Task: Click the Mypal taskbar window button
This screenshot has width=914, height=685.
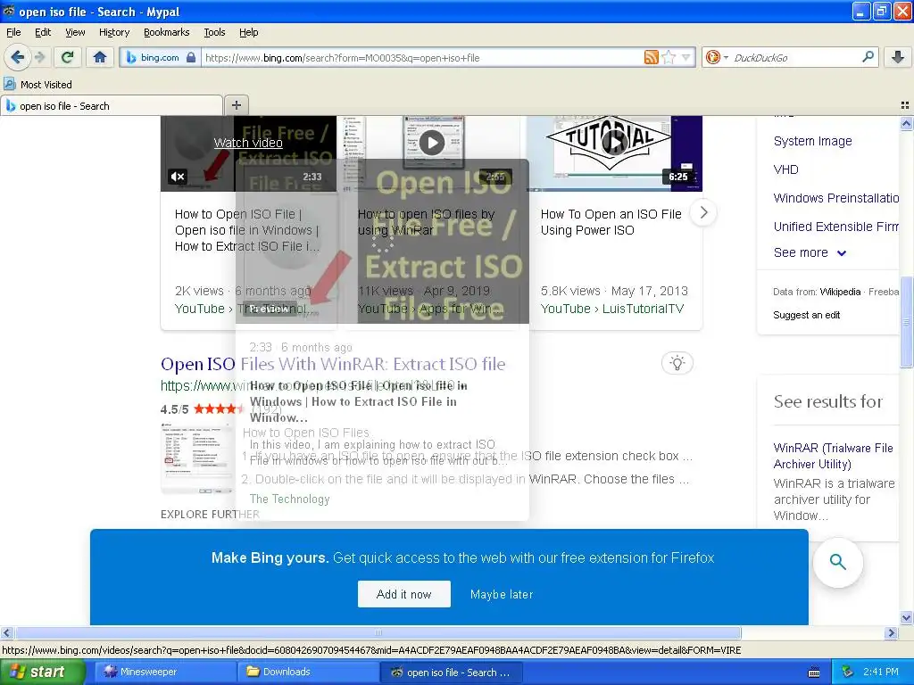Action: [451, 673]
